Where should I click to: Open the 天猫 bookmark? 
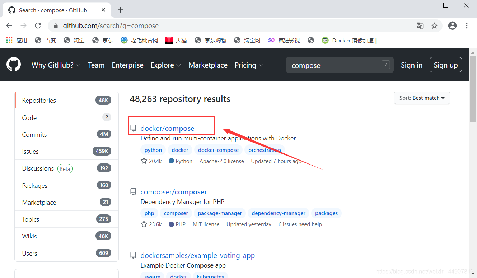coord(176,40)
